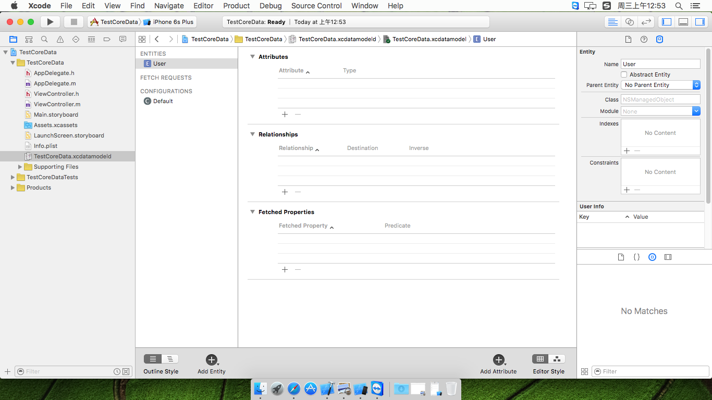This screenshot has height=400, width=712.
Task: Open the Breakpoint navigator icon
Action: click(107, 39)
